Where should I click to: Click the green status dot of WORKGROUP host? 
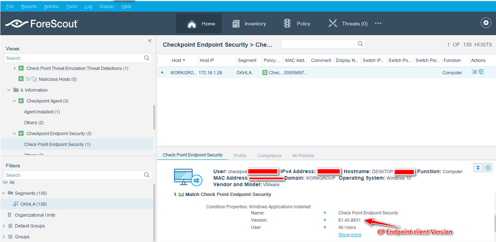(x=162, y=72)
